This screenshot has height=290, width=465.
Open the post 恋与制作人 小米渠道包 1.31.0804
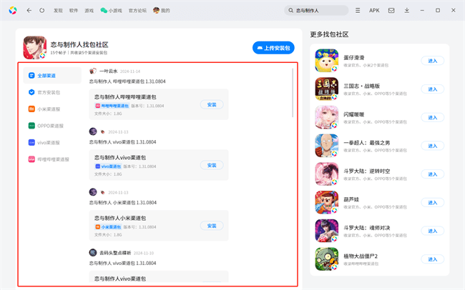123,203
